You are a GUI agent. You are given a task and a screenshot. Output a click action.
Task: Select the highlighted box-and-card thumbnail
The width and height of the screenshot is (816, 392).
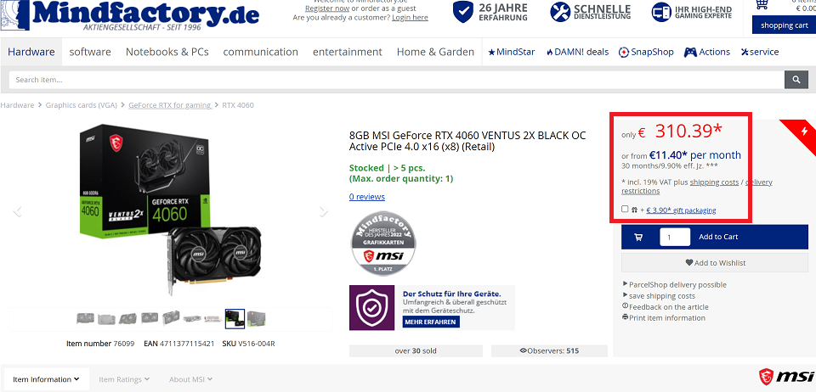235,319
